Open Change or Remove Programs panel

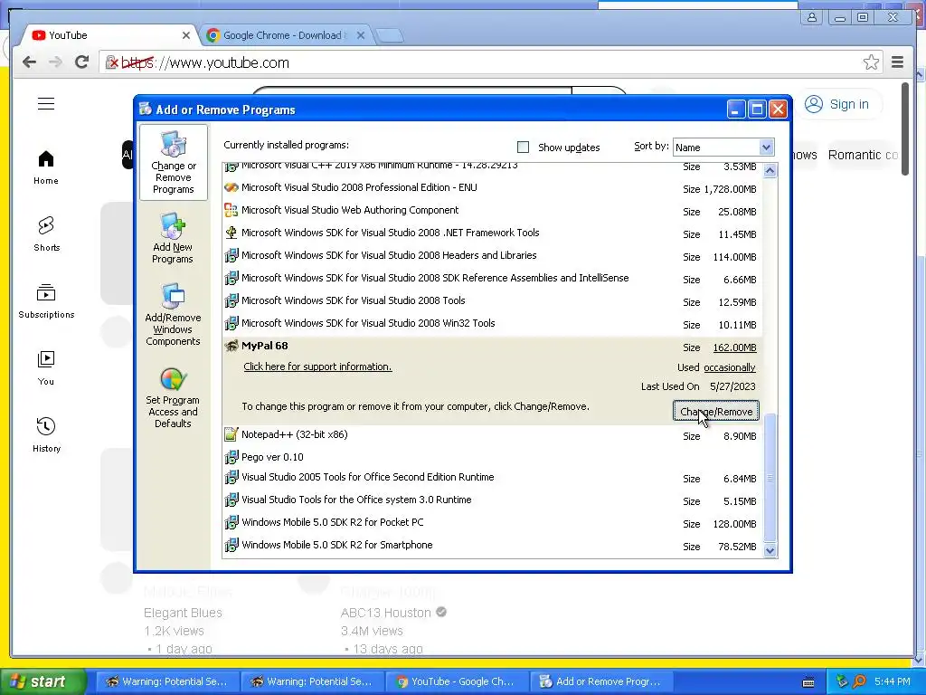(x=173, y=162)
